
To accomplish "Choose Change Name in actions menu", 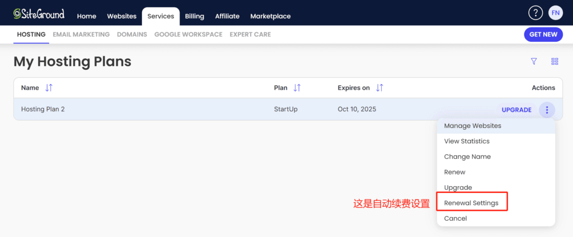I will [x=467, y=157].
